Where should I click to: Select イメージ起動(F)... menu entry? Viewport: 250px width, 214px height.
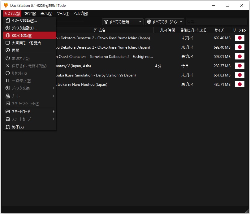pyautogui.click(x=30, y=20)
